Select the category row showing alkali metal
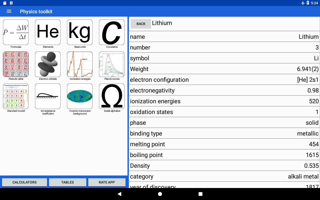The width and height of the screenshot is (320, 200). click(224, 176)
